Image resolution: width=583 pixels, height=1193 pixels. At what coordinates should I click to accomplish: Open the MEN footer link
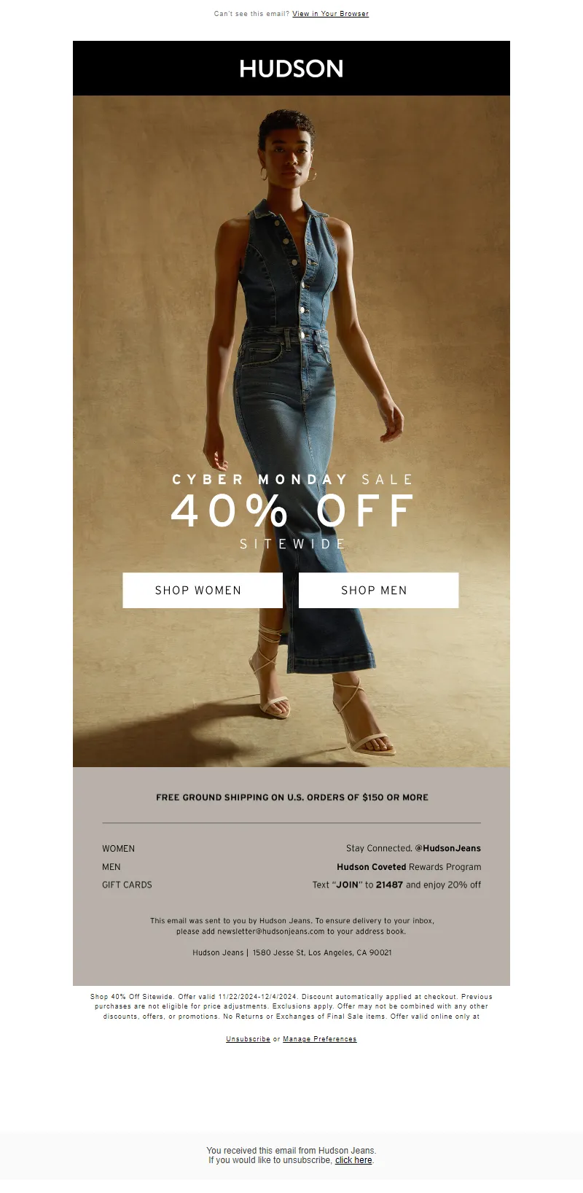(111, 867)
